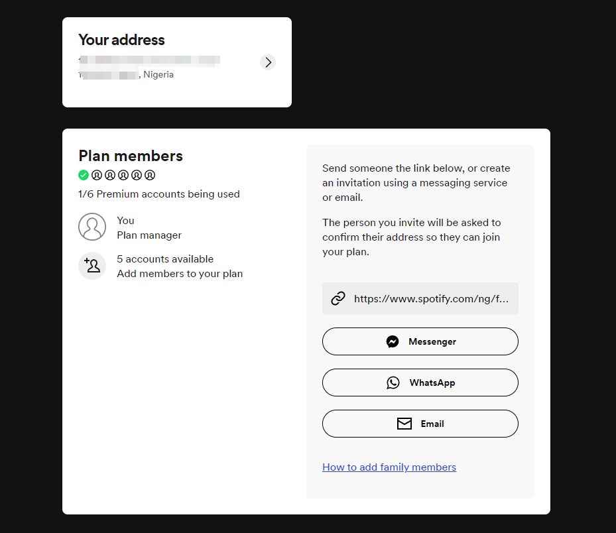Image resolution: width=616 pixels, height=533 pixels.
Task: Select the Spotify invite URL field
Action: (431, 298)
